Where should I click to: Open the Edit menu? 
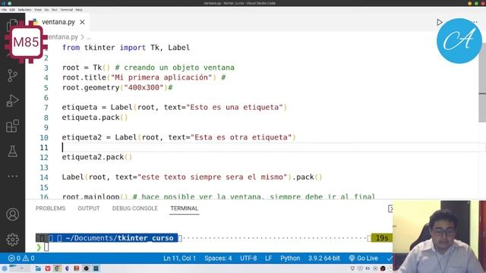pos(12,10)
